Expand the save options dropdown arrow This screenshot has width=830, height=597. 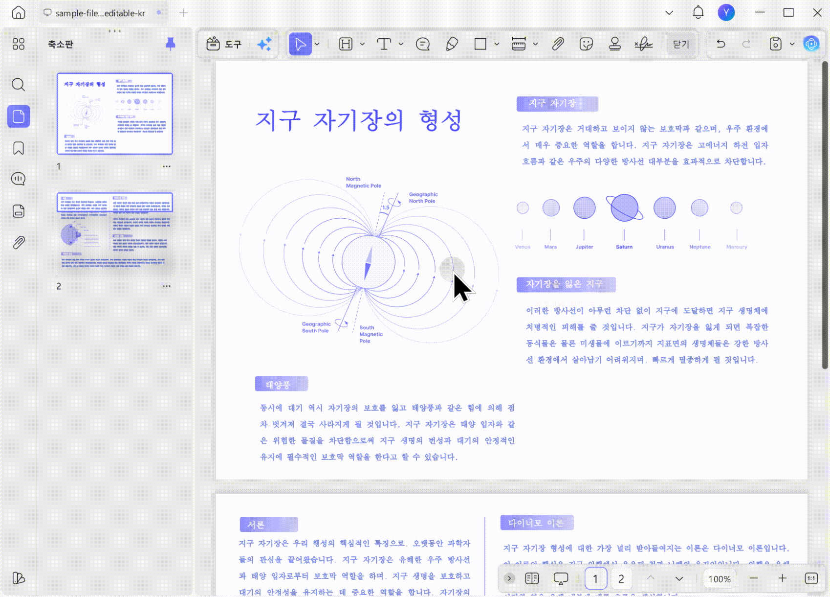pyautogui.click(x=792, y=44)
